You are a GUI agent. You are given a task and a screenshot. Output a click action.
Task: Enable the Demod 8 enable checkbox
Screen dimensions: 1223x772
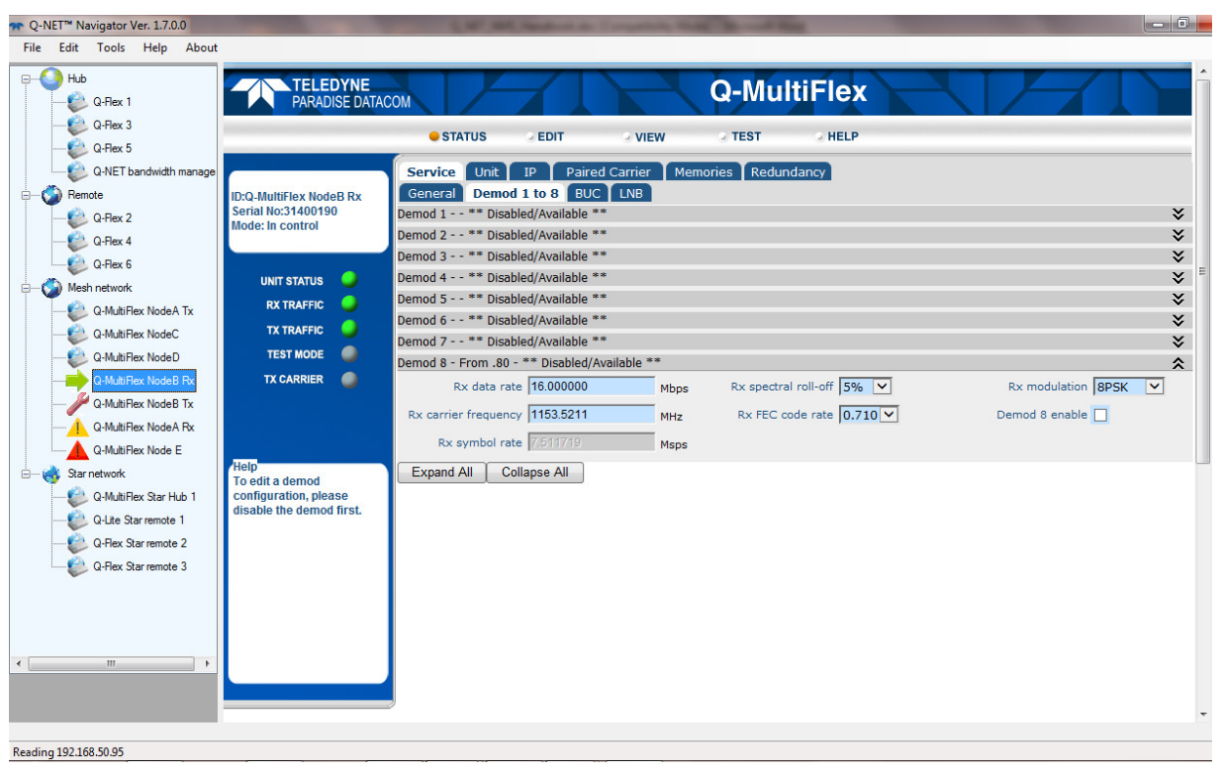tap(1099, 416)
